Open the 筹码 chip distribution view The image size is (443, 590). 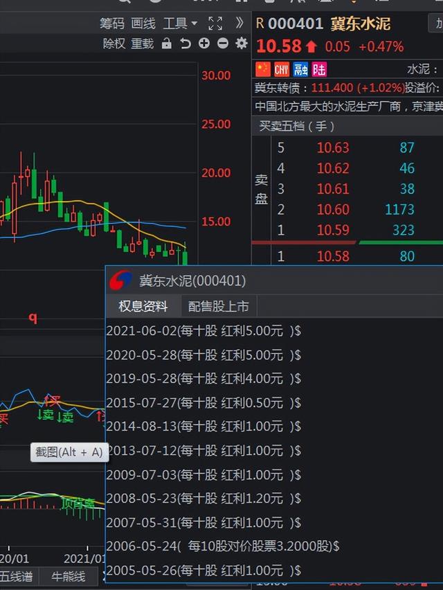(111, 24)
